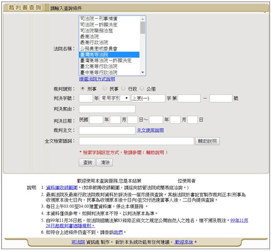
Task: Open the 主文使用說明 link
Action: [x=150, y=130]
